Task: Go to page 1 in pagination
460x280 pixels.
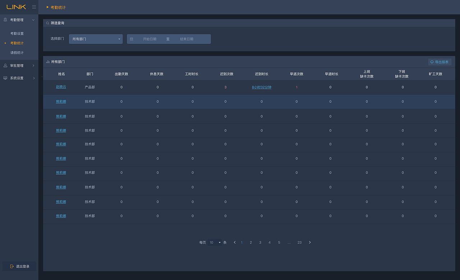Action: pos(241,243)
